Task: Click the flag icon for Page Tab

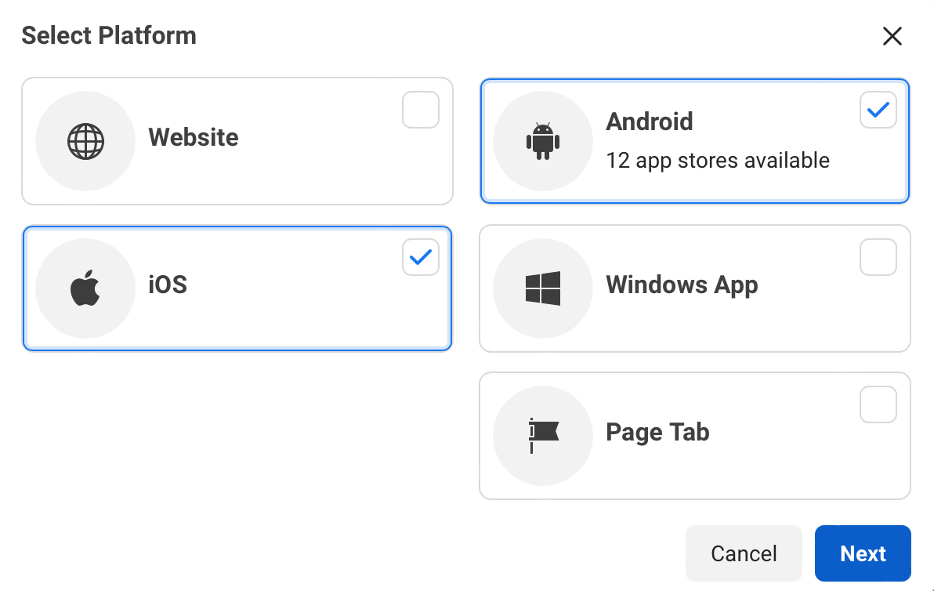Action: pyautogui.click(x=543, y=436)
